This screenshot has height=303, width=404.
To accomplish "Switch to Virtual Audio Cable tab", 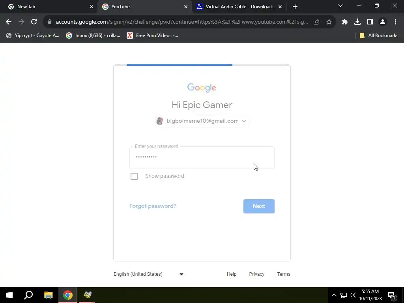I will click(239, 7).
